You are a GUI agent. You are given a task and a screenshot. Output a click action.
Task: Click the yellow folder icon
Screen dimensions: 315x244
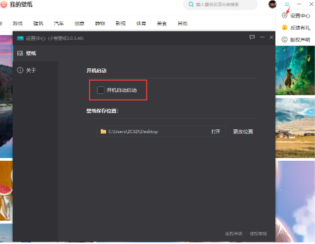click(103, 132)
